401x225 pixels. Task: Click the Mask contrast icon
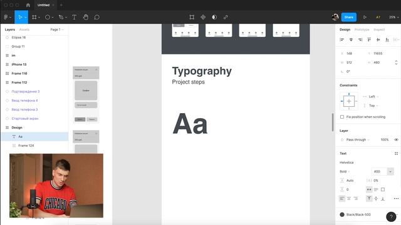(x=214, y=17)
